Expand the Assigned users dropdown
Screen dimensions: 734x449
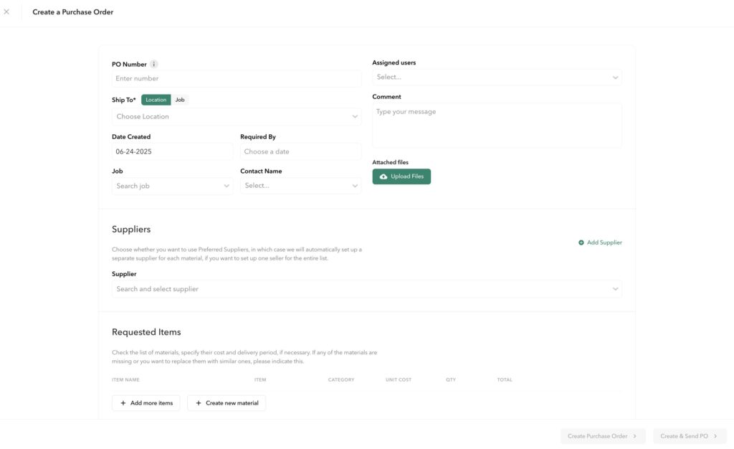(497, 77)
